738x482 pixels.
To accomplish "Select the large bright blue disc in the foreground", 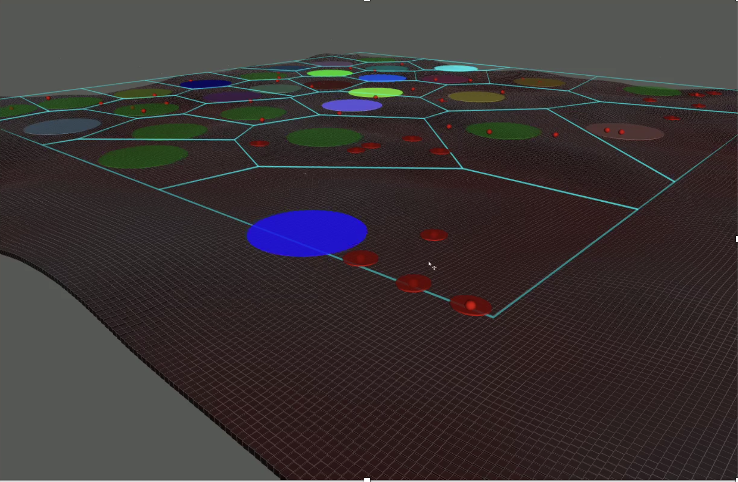I will pyautogui.click(x=307, y=233).
